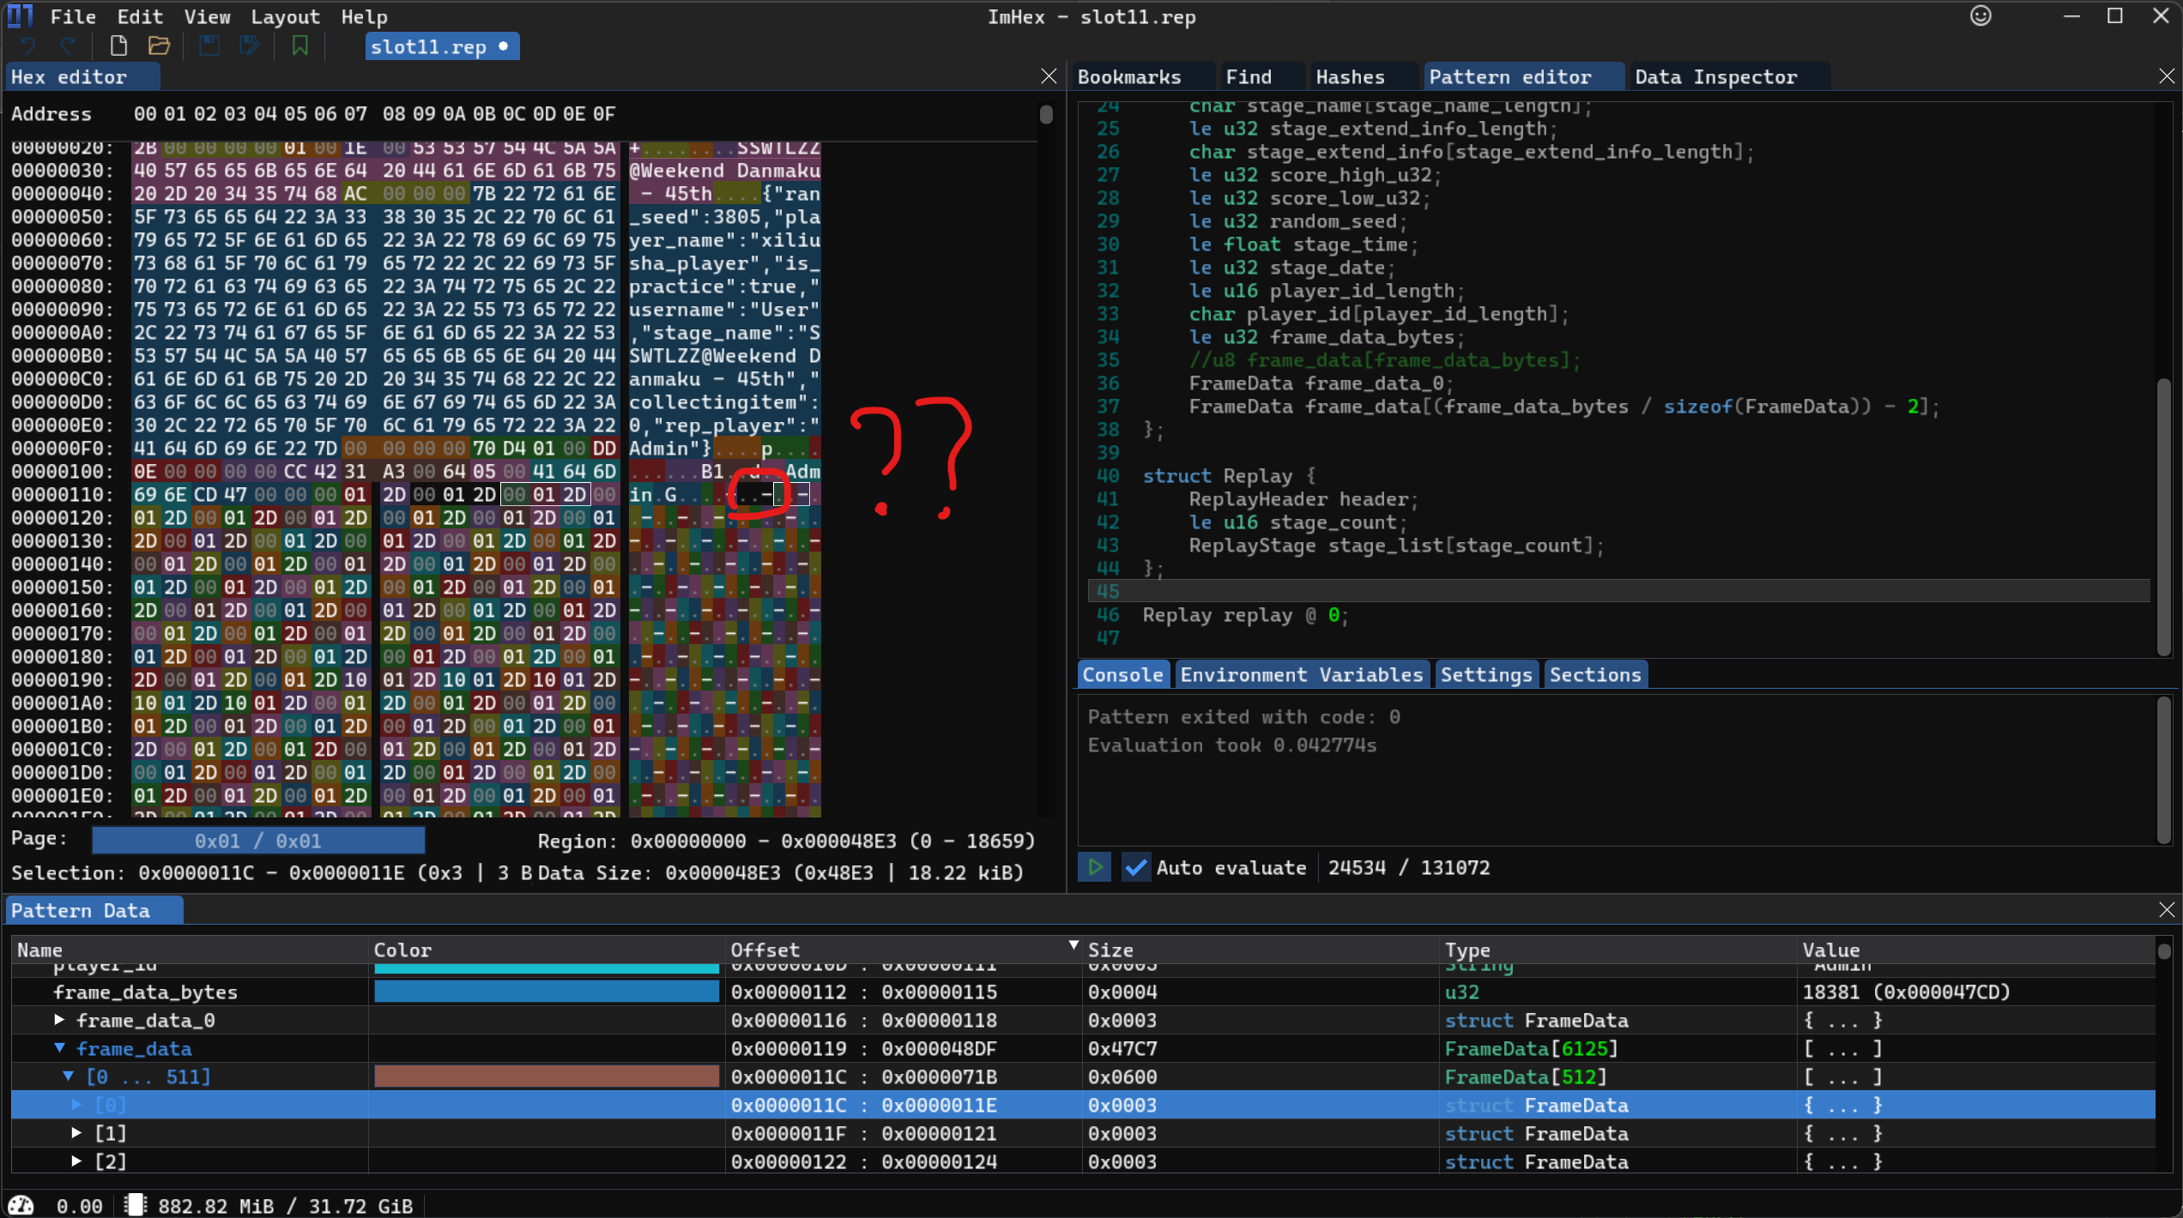Close the Hex editor panel
The height and width of the screenshot is (1218, 2183).
click(1049, 76)
